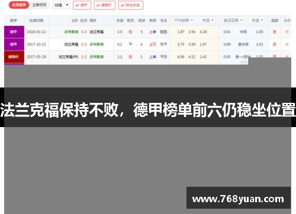Click the 比赛日期 column header
This screenshot has height=214, width=296.
point(36,21)
